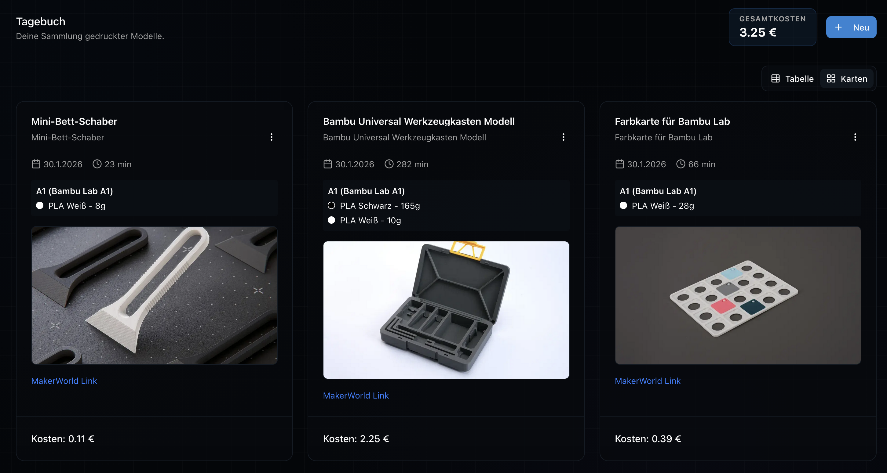Click the Gesamtkosten 3.25 € box
This screenshot has height=473, width=887.
[x=772, y=27]
